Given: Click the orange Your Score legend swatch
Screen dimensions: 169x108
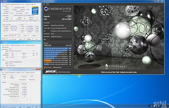Looking at the screenshot, I should [x=45, y=67].
